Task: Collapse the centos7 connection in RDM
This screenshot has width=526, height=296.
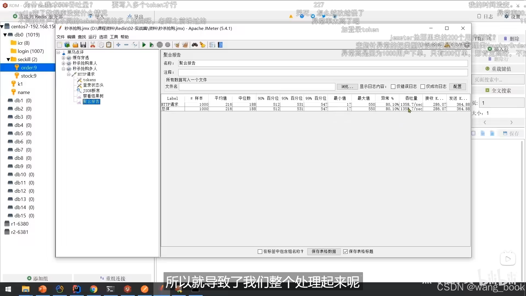Action: click(2, 27)
